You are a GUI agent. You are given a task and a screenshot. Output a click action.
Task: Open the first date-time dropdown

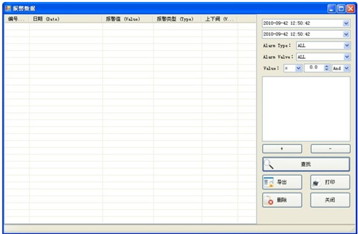click(346, 23)
